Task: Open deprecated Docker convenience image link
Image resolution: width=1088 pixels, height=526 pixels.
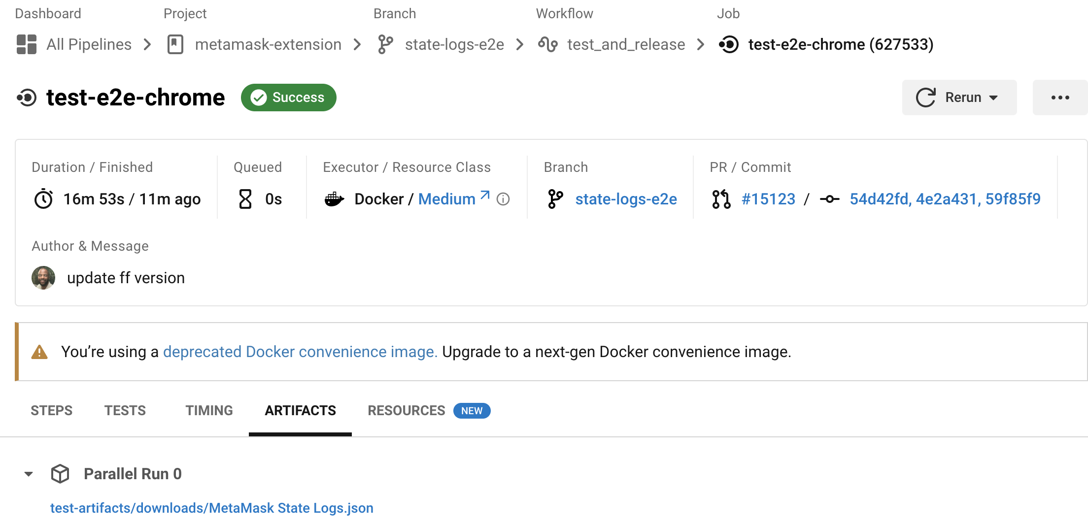Action: tap(300, 352)
